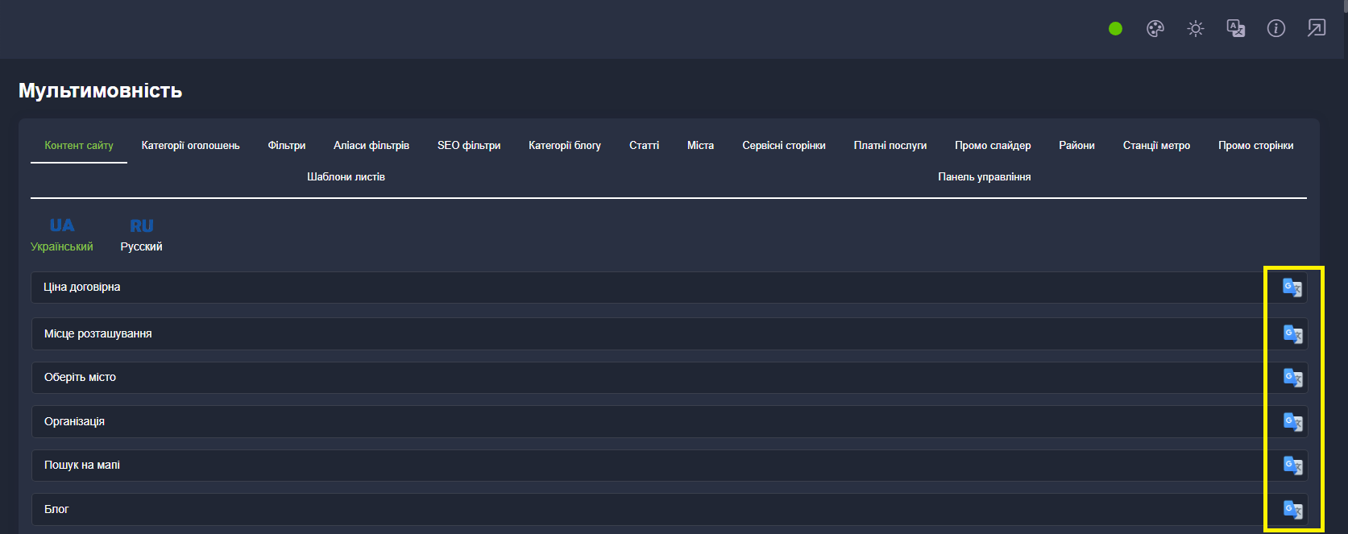The width and height of the screenshot is (1348, 534).
Task: Open the 'Категорії оголошень' tab
Action: tap(190, 146)
